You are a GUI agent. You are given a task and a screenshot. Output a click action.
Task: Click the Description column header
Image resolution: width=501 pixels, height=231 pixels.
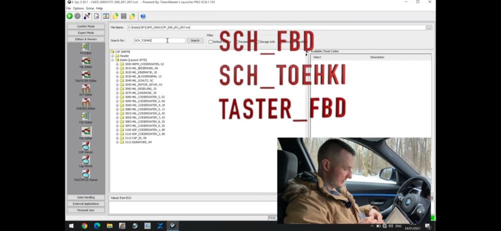[377, 57]
